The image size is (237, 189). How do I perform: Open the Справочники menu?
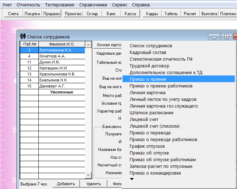[x=93, y=5]
